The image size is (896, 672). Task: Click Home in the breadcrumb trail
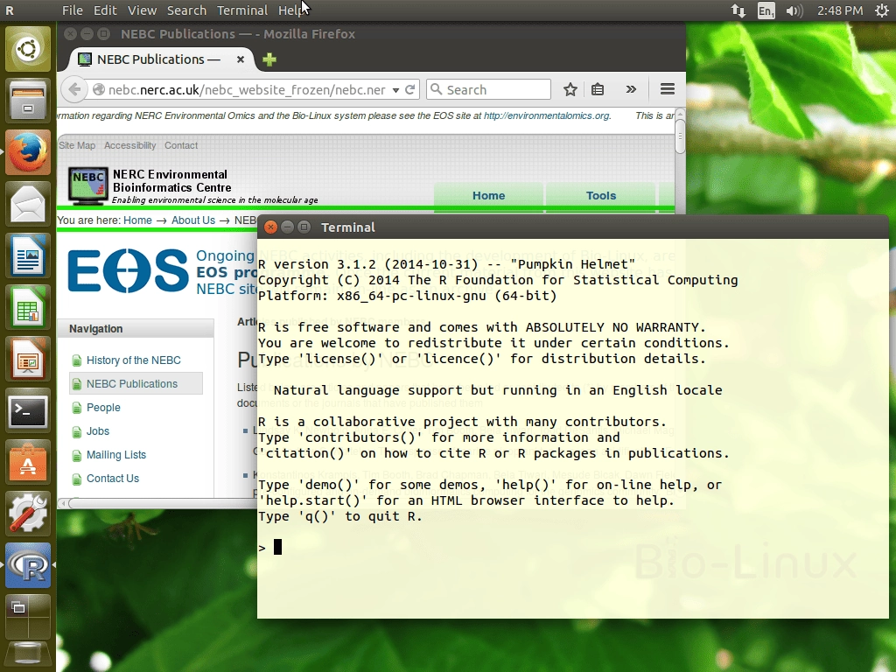tap(137, 220)
